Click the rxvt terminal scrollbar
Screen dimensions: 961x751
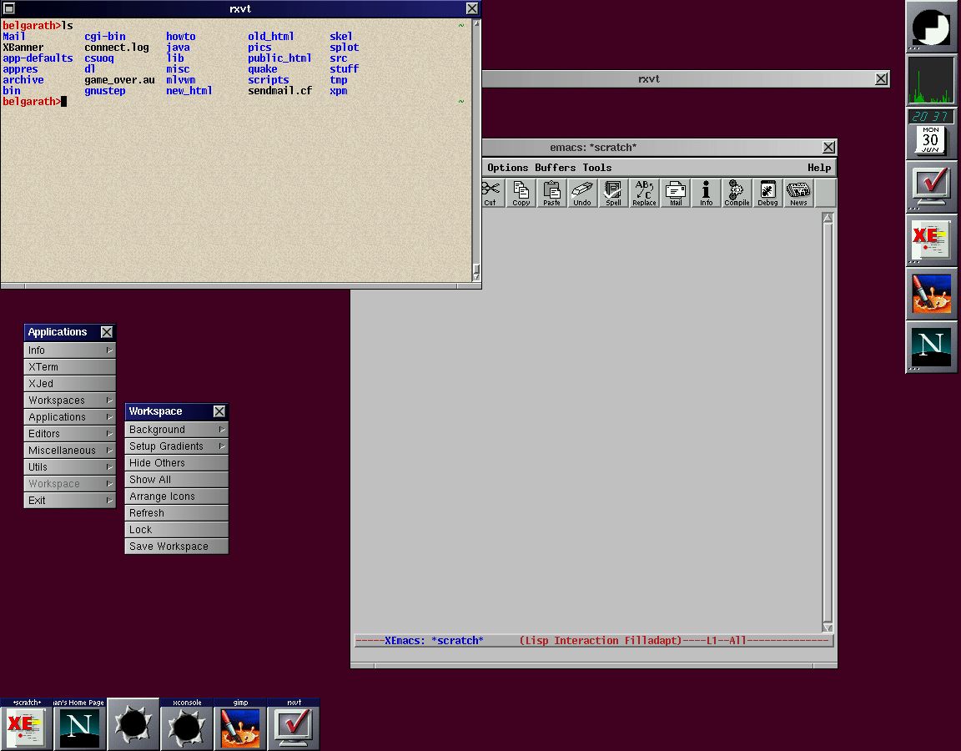pos(476,150)
